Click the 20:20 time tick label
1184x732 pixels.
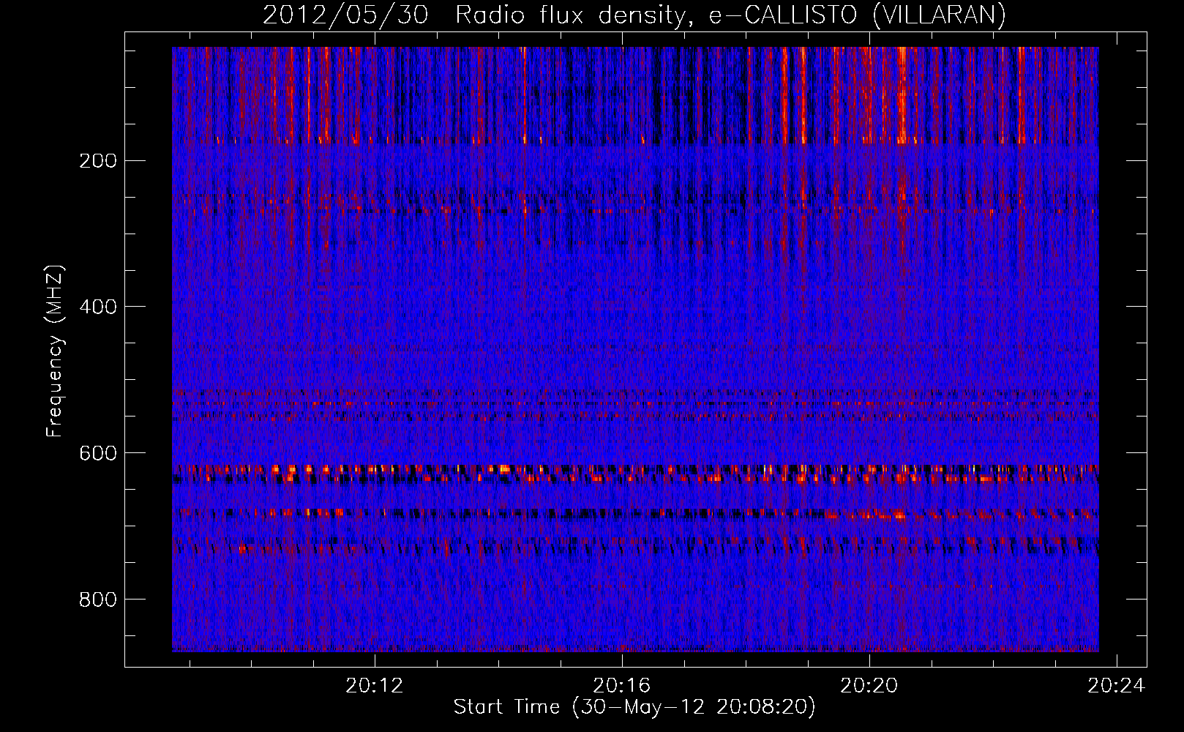(869, 686)
